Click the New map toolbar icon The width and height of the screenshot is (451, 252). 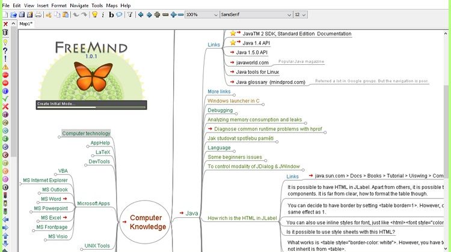pyautogui.click(x=5, y=14)
